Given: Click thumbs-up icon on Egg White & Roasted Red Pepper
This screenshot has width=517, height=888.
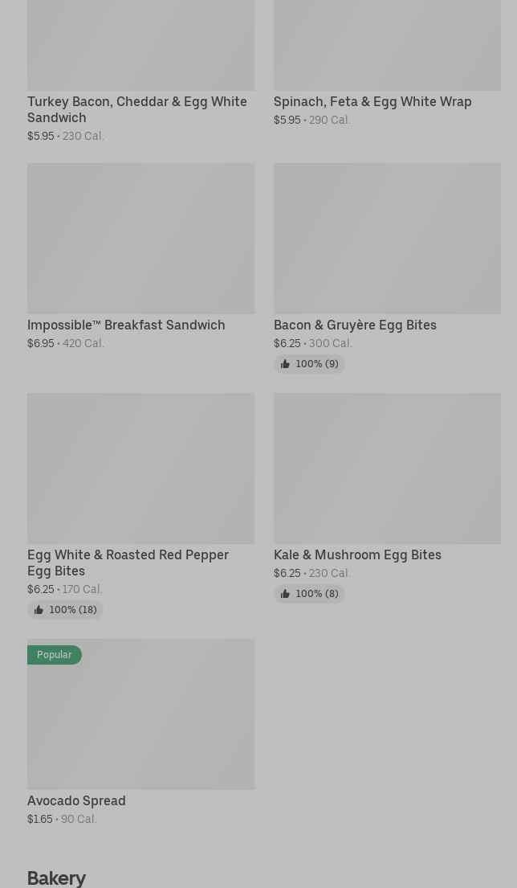Looking at the screenshot, I should [x=39, y=610].
